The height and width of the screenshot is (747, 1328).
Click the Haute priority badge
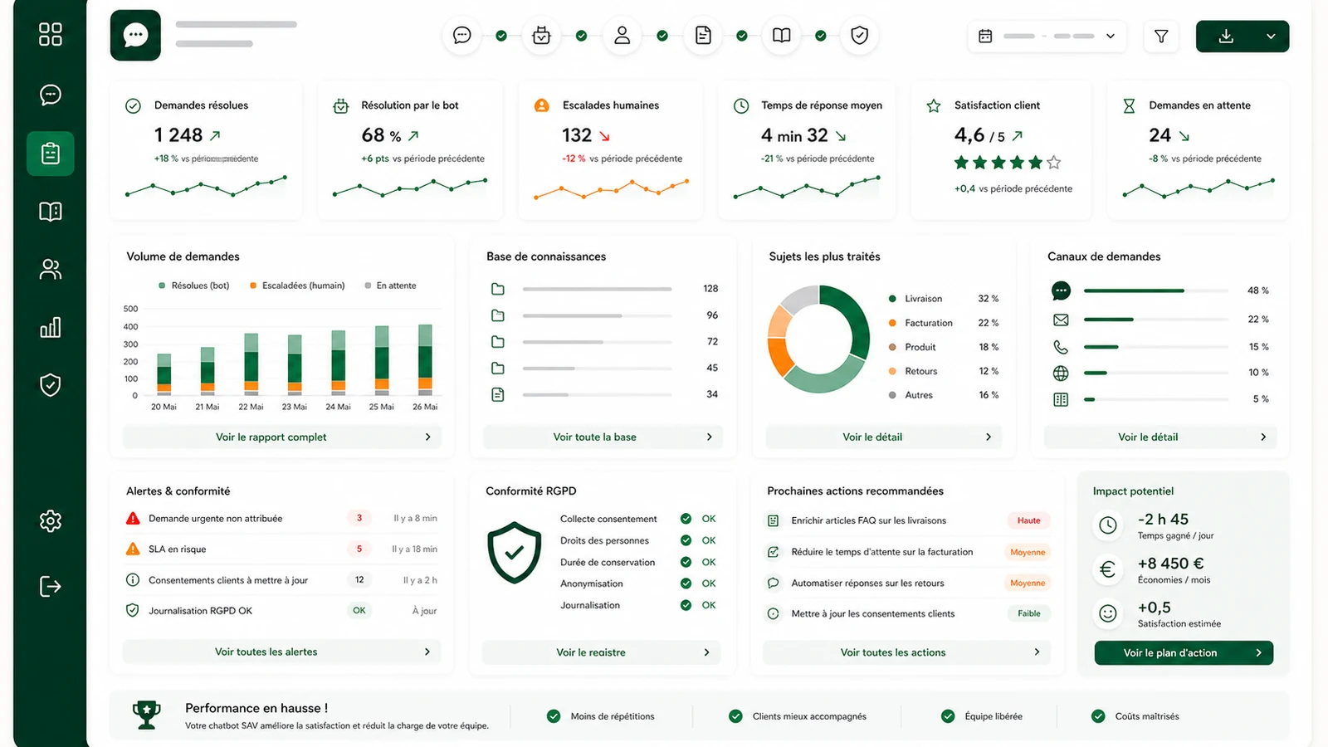pos(1029,520)
